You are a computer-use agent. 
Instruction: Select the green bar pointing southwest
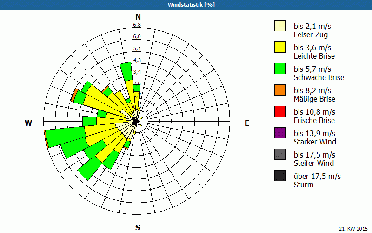coord(89,169)
